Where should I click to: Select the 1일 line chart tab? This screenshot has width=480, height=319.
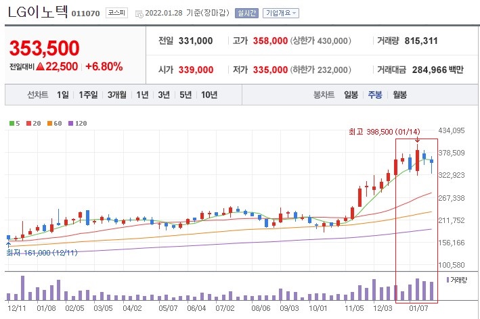63,95
